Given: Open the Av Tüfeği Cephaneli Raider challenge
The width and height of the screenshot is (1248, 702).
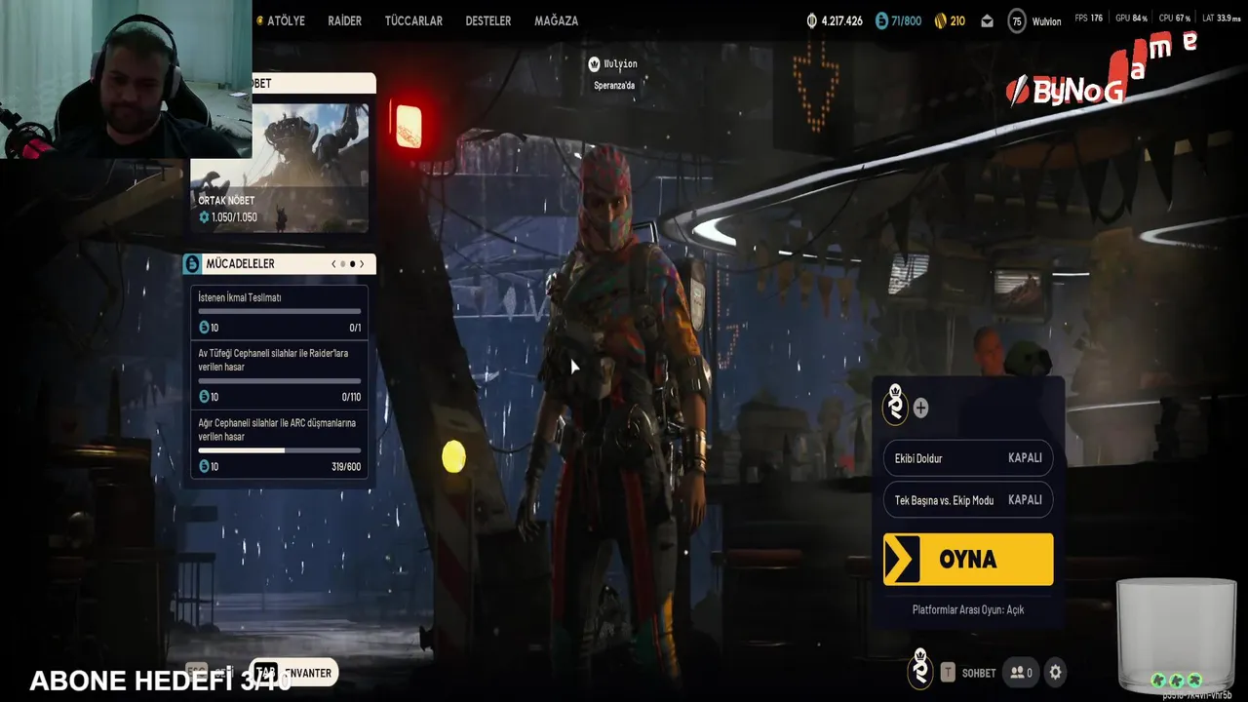Looking at the screenshot, I should [x=280, y=375].
